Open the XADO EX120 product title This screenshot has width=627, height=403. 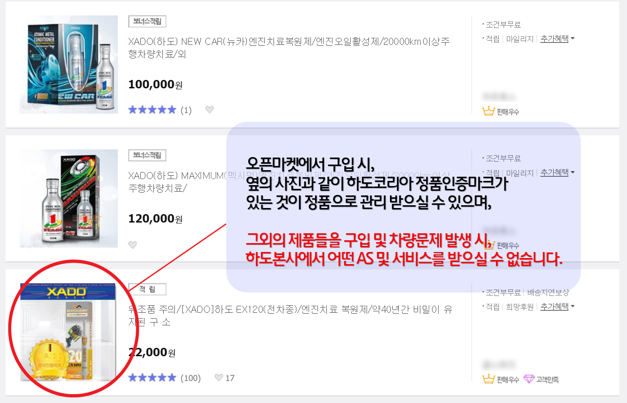[290, 316]
